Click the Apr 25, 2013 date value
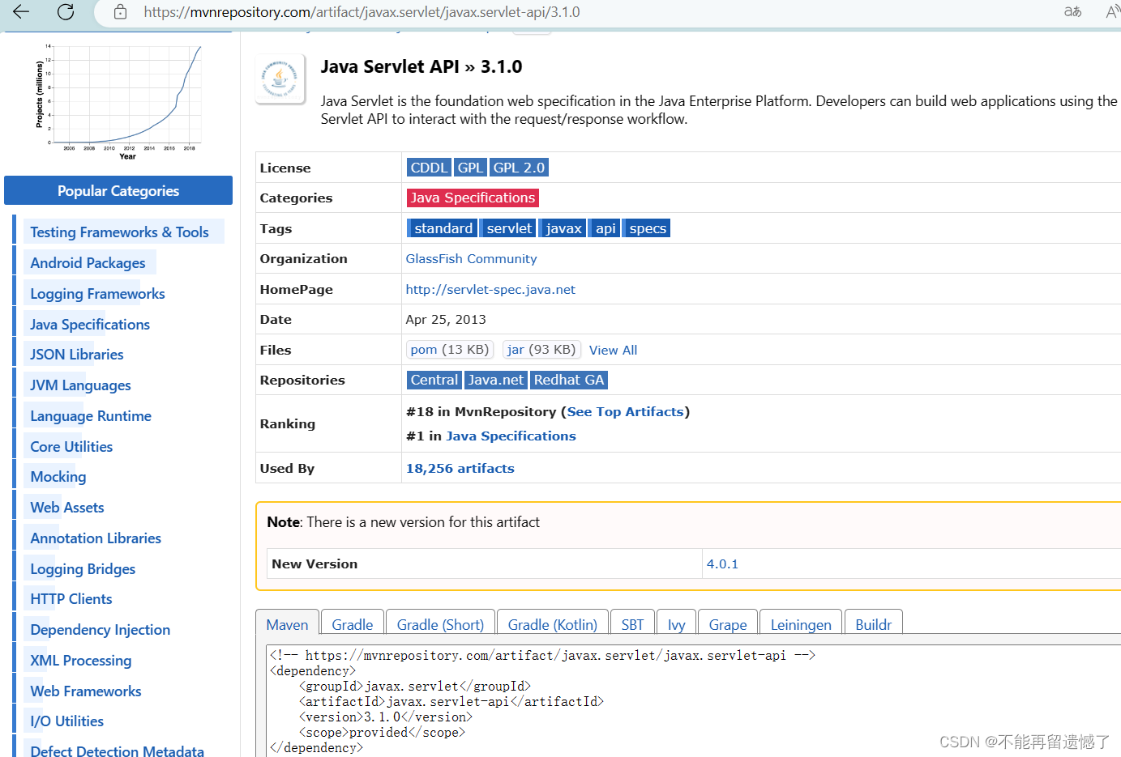The height and width of the screenshot is (757, 1121). [x=446, y=319]
